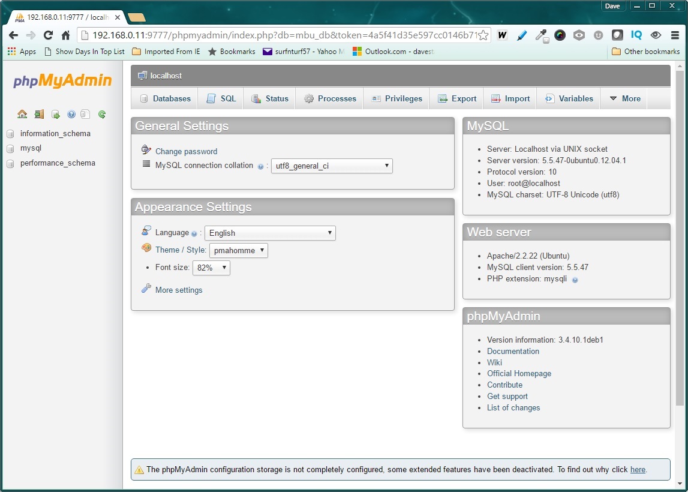The width and height of the screenshot is (688, 492).
Task: Click the Get support link
Action: point(507,397)
